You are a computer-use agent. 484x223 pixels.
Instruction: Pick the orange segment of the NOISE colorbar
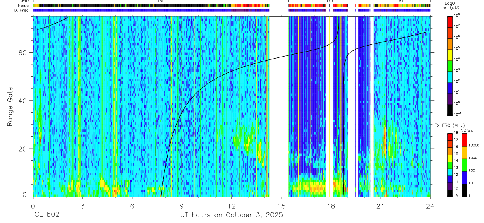465,152
